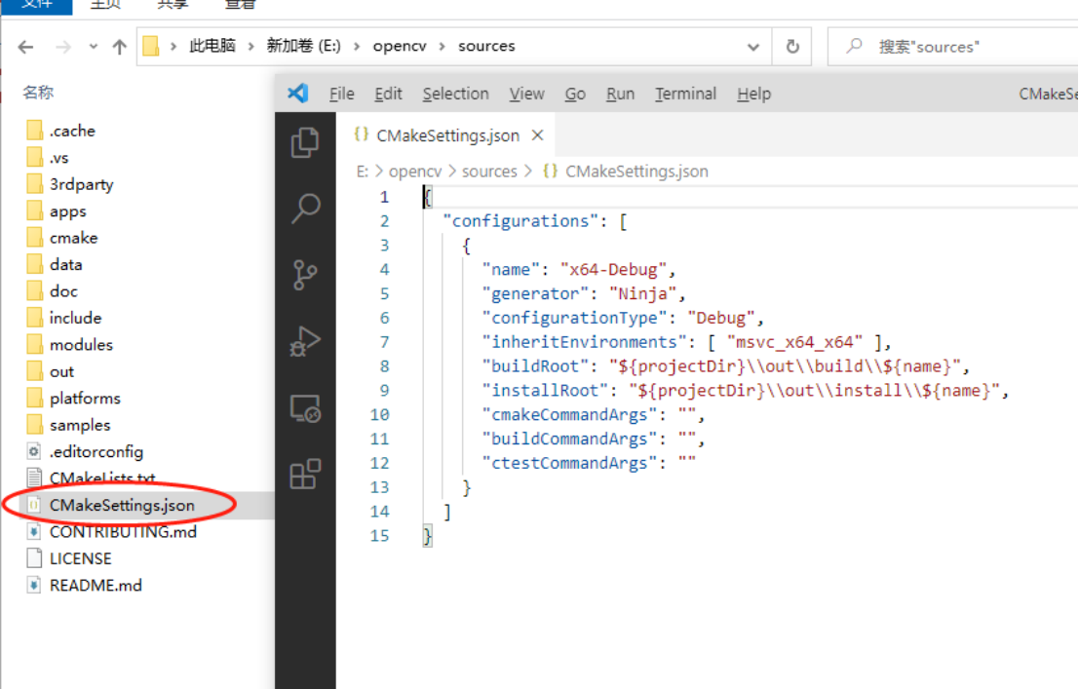Open the Extensions view
The width and height of the screenshot is (1079, 689).
(305, 475)
